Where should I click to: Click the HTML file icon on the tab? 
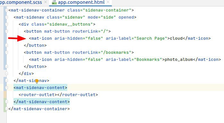[x=54, y=2]
